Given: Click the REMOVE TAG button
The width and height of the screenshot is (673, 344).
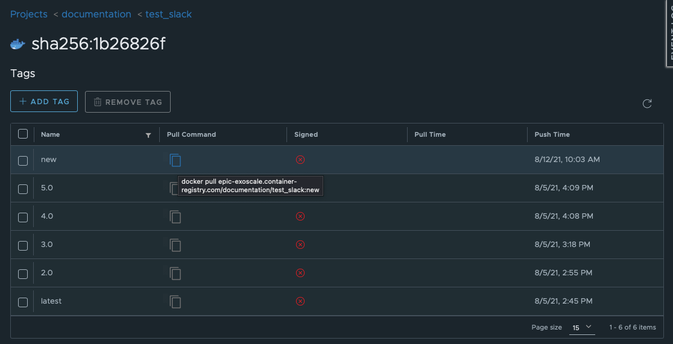Looking at the screenshot, I should tap(127, 102).
